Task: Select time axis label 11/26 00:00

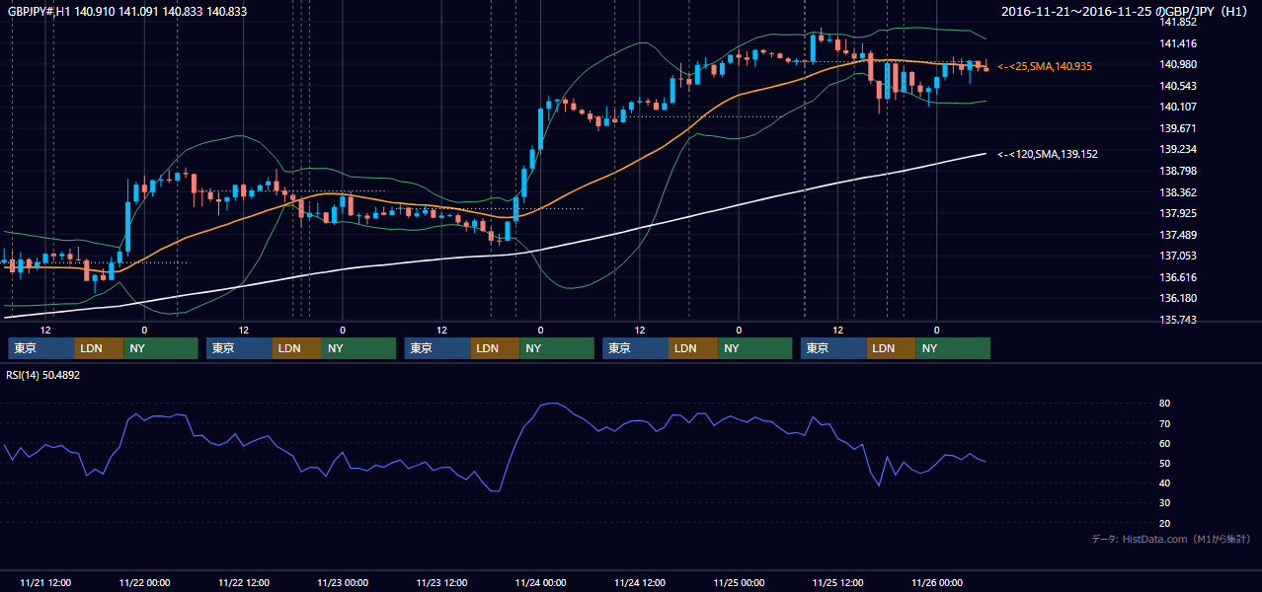Action: [x=937, y=583]
